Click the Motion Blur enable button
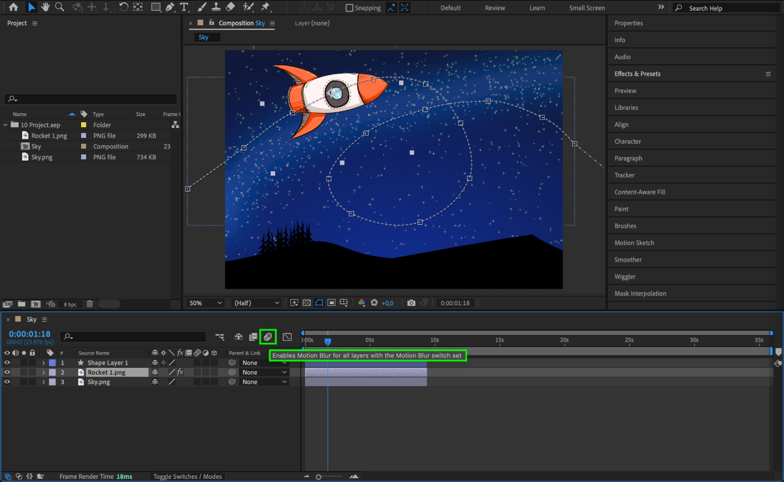Viewport: 784px width, 482px height. pos(268,337)
